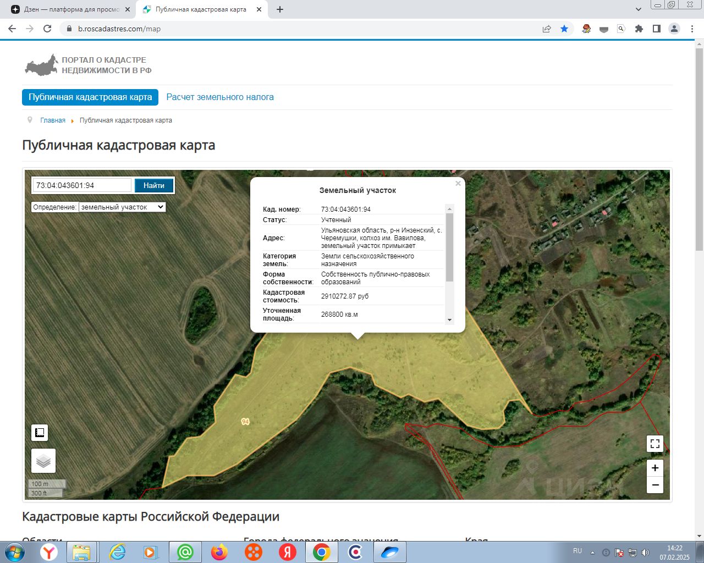Open Расчет земельного налога tab
This screenshot has height=563, width=704.
(x=220, y=97)
